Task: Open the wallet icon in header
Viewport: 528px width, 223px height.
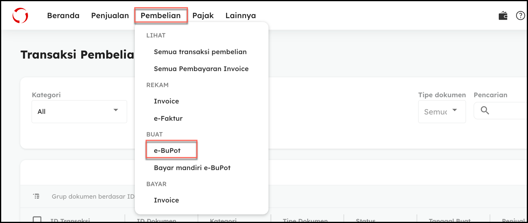Action: 503,15
